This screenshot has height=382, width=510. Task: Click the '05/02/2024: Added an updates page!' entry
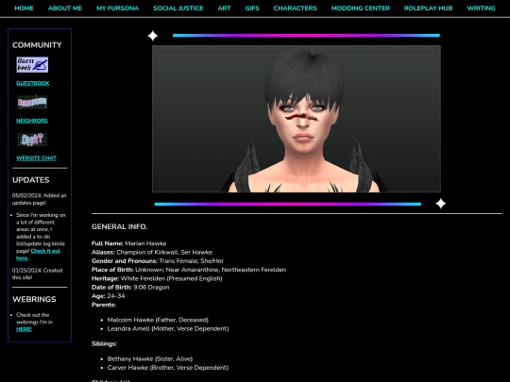coord(40,199)
